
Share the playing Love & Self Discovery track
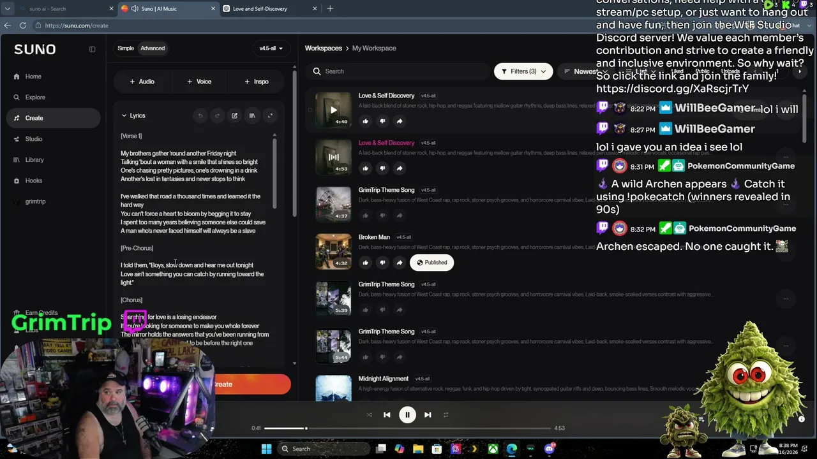click(399, 168)
